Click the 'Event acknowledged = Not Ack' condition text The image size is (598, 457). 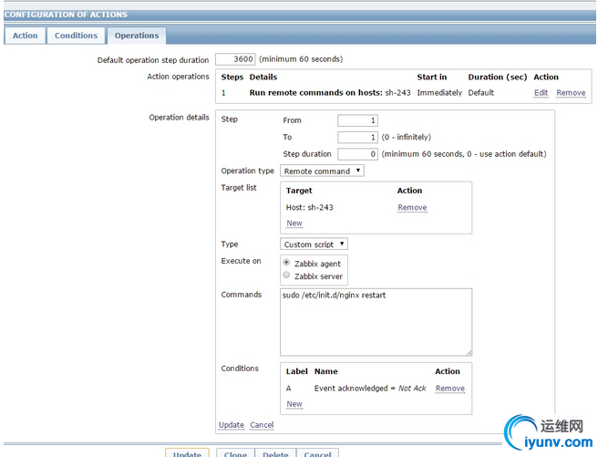tap(370, 389)
